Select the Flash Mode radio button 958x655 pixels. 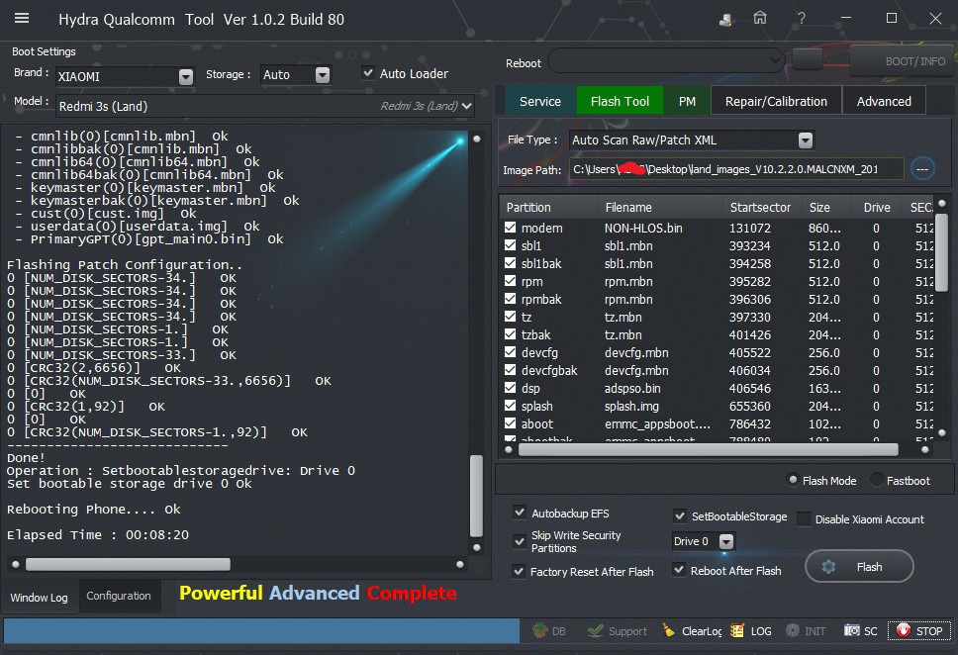[793, 480]
